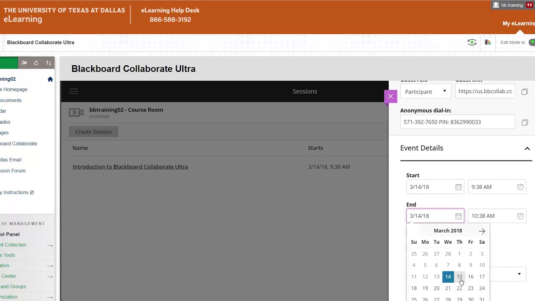Open the Collaborate hamburger menu
Viewport: 535px width, 301px height.
click(74, 91)
